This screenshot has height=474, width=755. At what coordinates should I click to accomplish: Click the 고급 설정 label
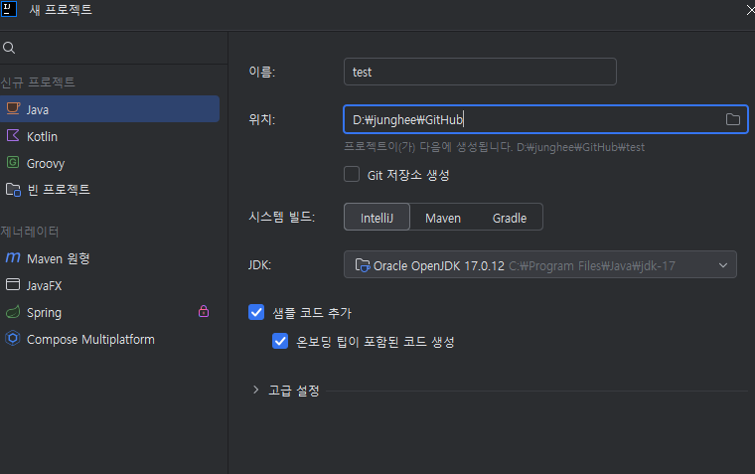tap(294, 391)
